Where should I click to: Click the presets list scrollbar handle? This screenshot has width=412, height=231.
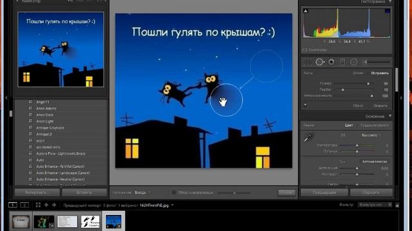11,114
